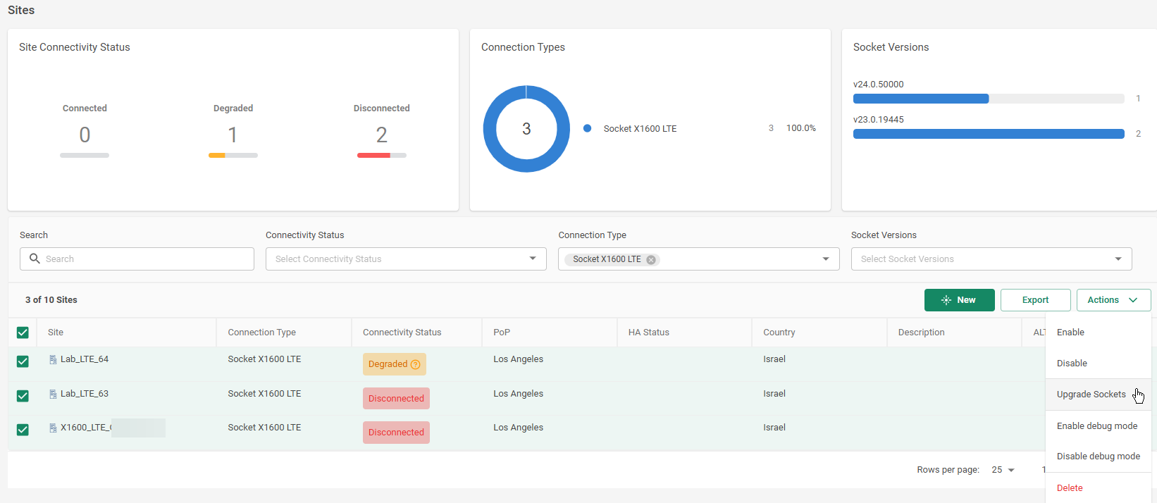The width and height of the screenshot is (1157, 503).
Task: Deselect the Lab_LTE_64 row checkbox
Action: tap(23, 361)
